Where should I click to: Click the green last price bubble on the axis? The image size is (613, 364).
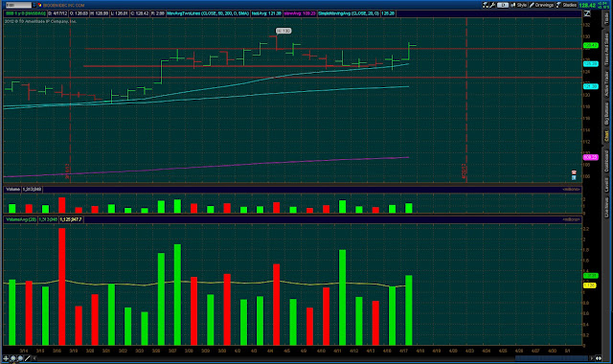(x=590, y=45)
